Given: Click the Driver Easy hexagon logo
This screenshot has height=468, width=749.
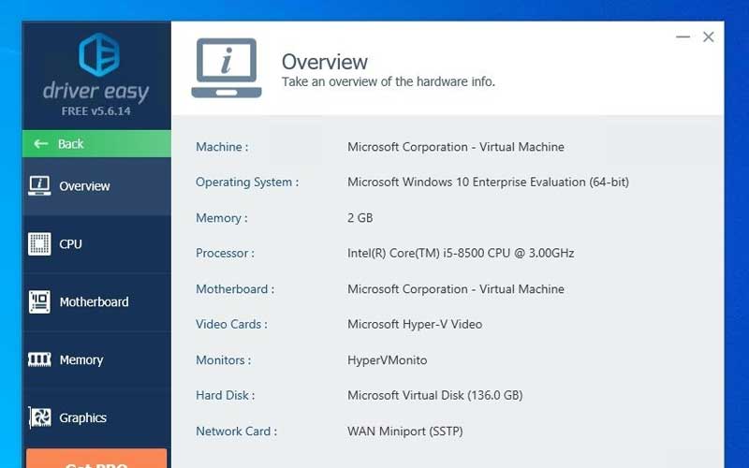Looking at the screenshot, I should (x=99, y=54).
